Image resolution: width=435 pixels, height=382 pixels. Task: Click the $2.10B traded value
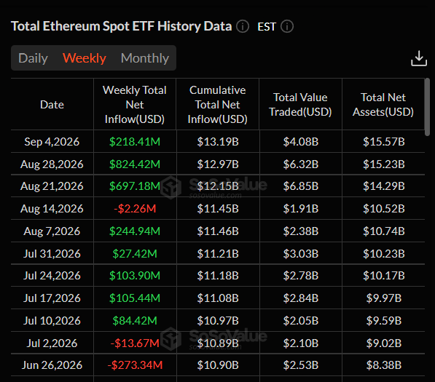point(301,343)
